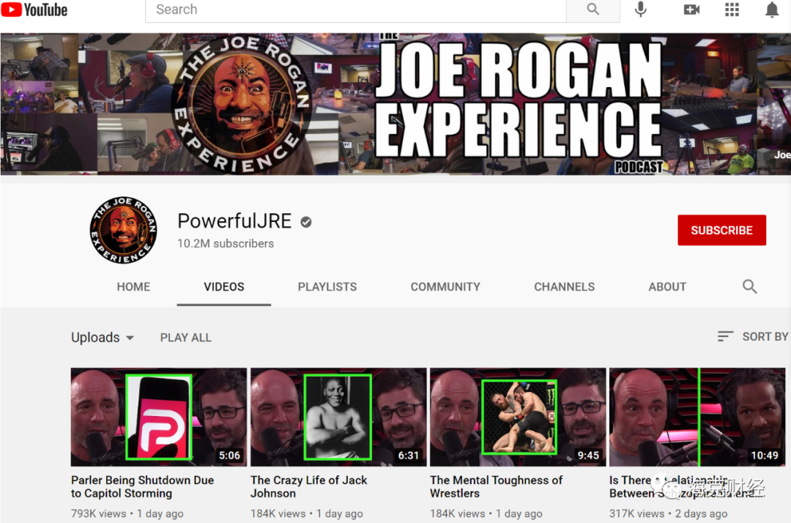Click the YouTube logo home icon

(34, 10)
